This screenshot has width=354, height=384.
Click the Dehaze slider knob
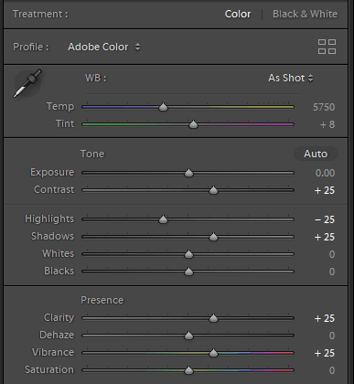pyautogui.click(x=188, y=336)
